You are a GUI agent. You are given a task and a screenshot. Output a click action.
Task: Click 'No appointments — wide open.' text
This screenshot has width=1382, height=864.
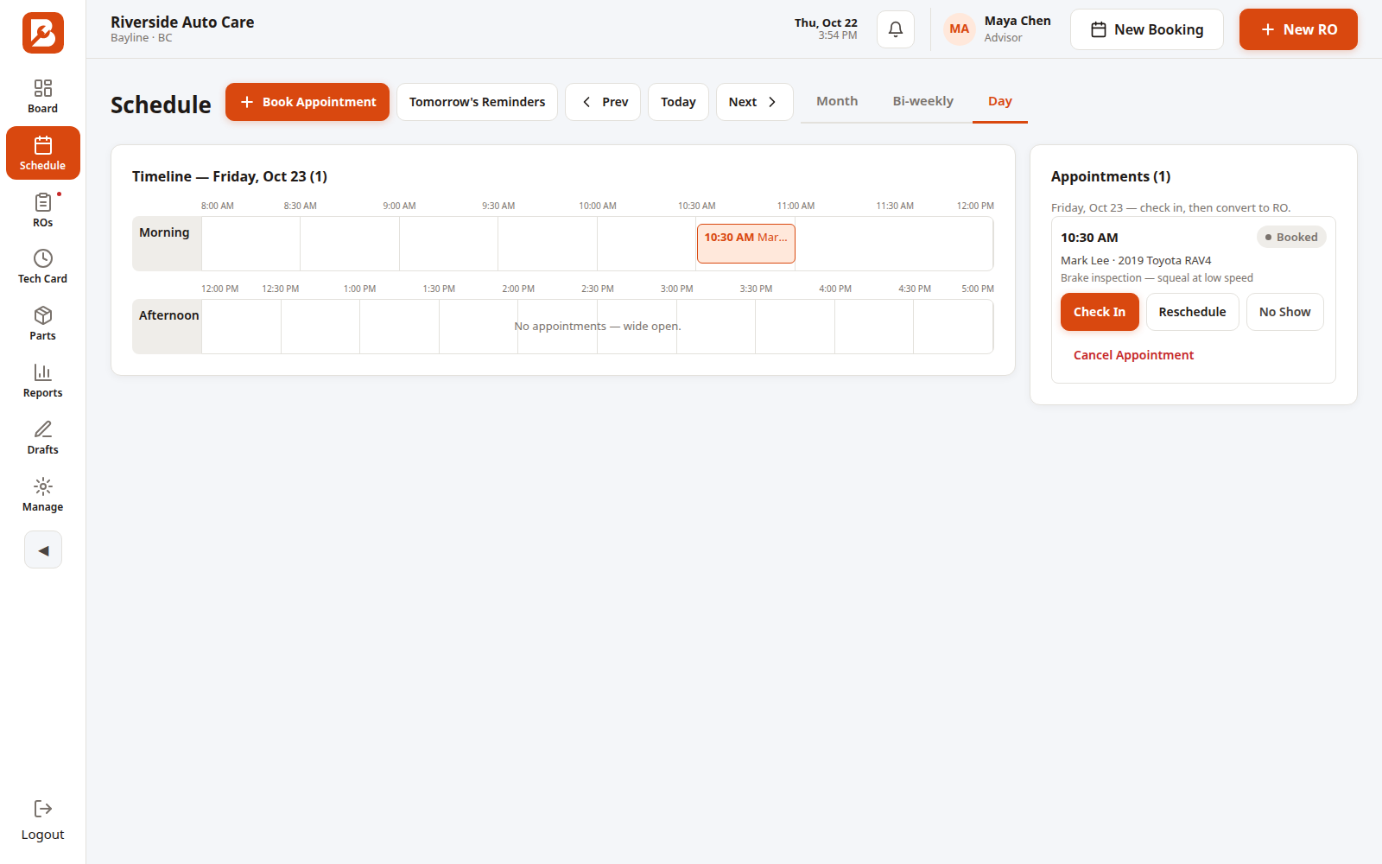(x=598, y=326)
